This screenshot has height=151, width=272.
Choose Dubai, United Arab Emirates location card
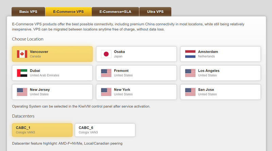click(x=52, y=73)
